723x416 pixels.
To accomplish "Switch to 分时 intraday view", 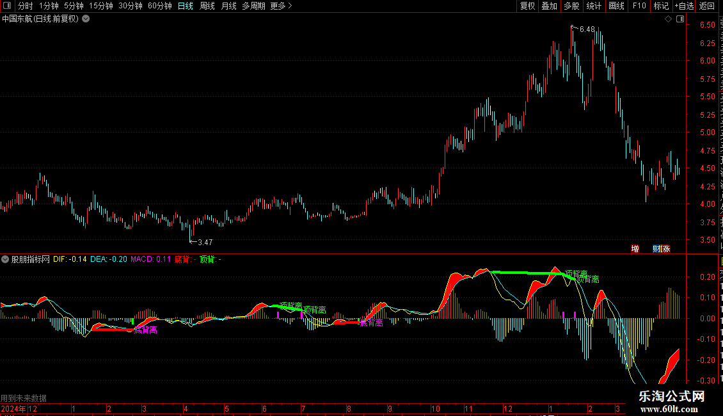I will click(x=26, y=6).
